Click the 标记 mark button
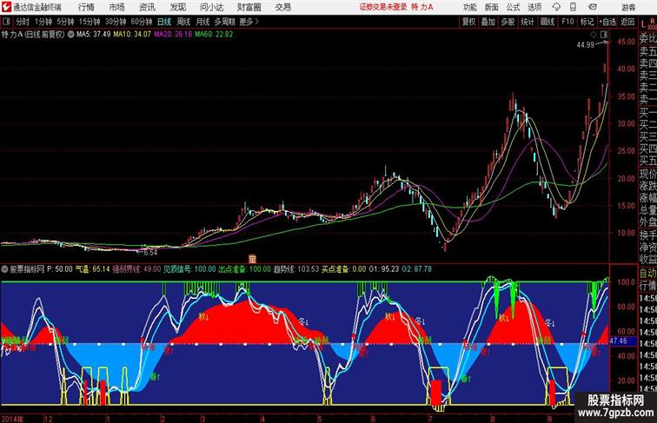This screenshot has height=423, width=657. coord(587,22)
